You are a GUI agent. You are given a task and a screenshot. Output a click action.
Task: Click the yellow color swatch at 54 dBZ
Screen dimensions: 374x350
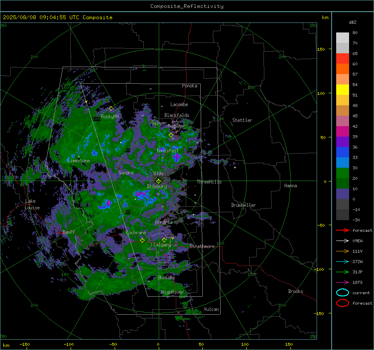[x=342, y=90]
